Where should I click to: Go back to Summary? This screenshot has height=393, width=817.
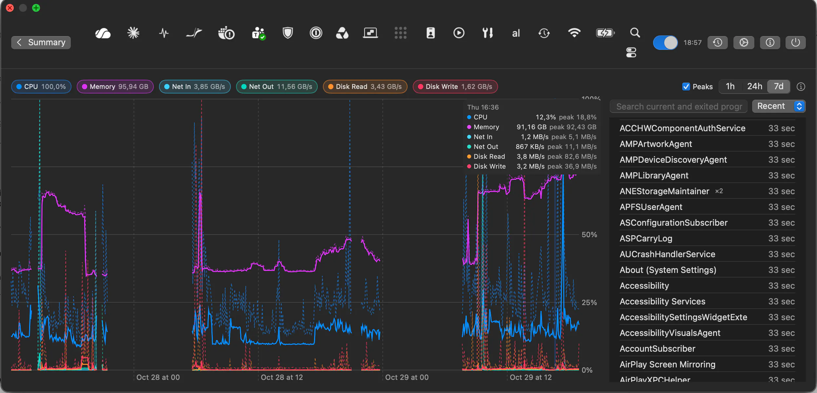41,43
